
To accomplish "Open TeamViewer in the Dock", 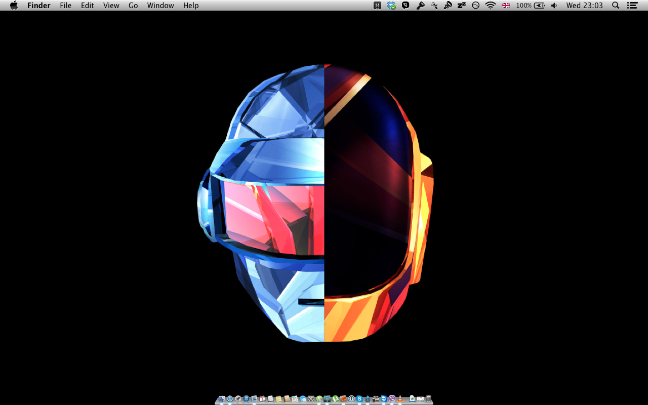I will pos(384,398).
